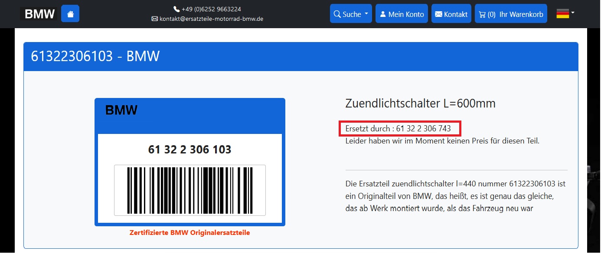Click the BMW logo in header
This screenshot has width=601, height=280.
tap(39, 14)
